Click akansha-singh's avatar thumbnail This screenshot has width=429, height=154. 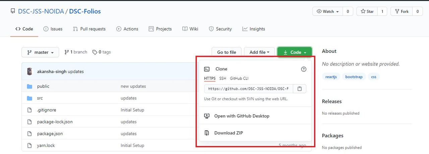[x=29, y=71]
